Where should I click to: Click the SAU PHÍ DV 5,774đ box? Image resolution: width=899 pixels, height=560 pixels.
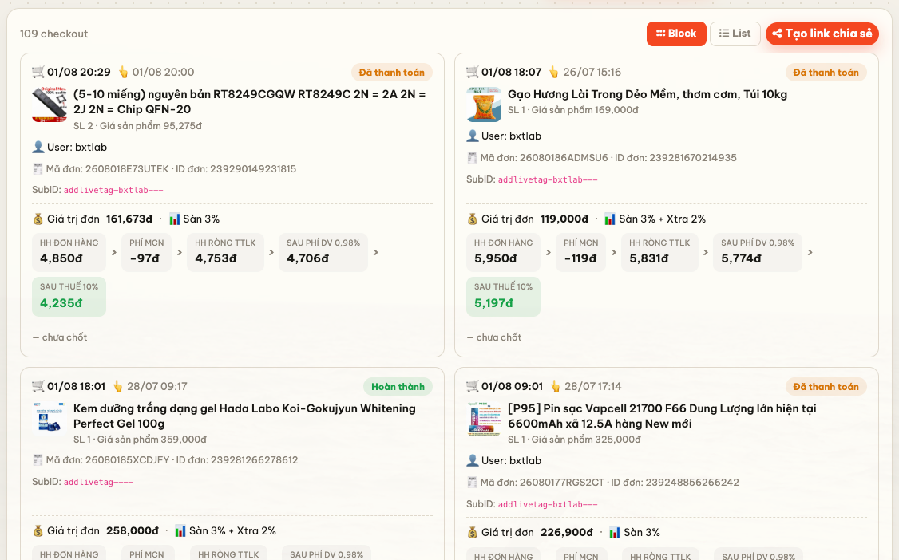(758, 253)
